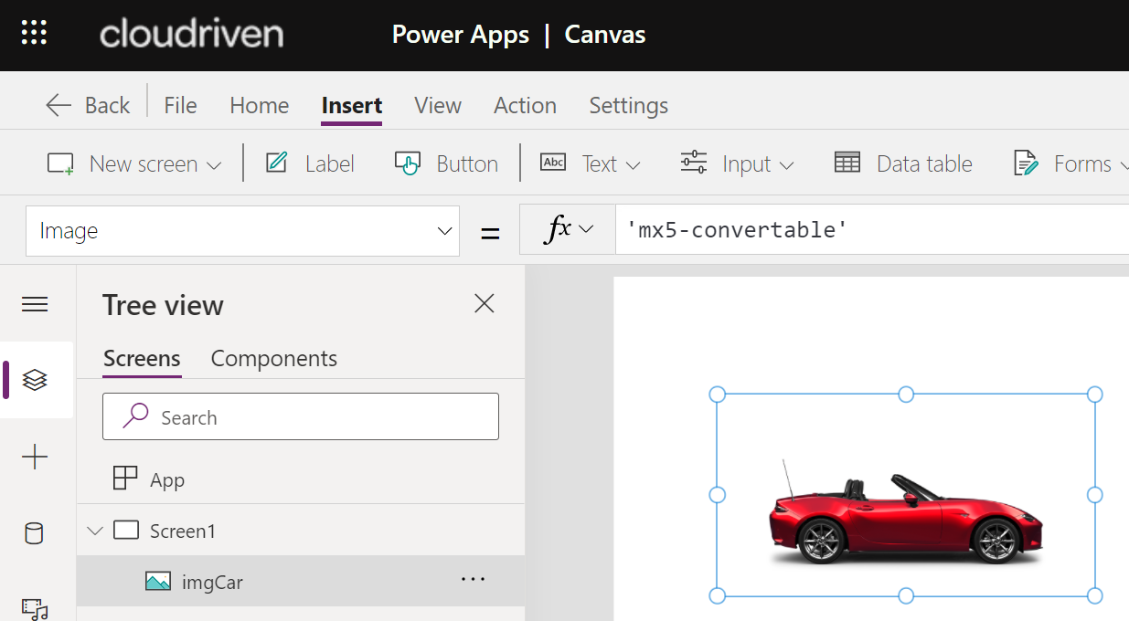Click the plus Insert icon in sidebar
This screenshot has height=621, width=1129.
pos(35,457)
